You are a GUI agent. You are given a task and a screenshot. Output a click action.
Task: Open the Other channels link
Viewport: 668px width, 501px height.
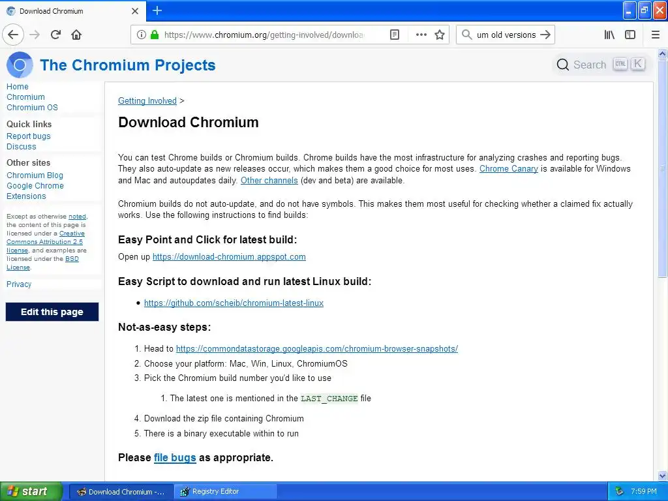coord(269,180)
